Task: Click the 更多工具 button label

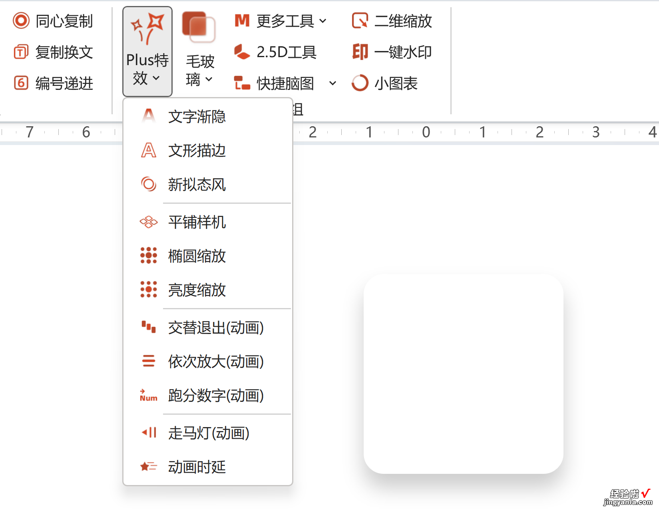Action: [285, 21]
